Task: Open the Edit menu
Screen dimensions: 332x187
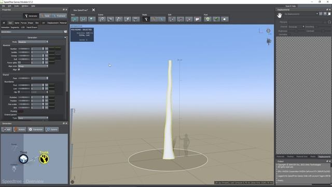Action: point(9,6)
